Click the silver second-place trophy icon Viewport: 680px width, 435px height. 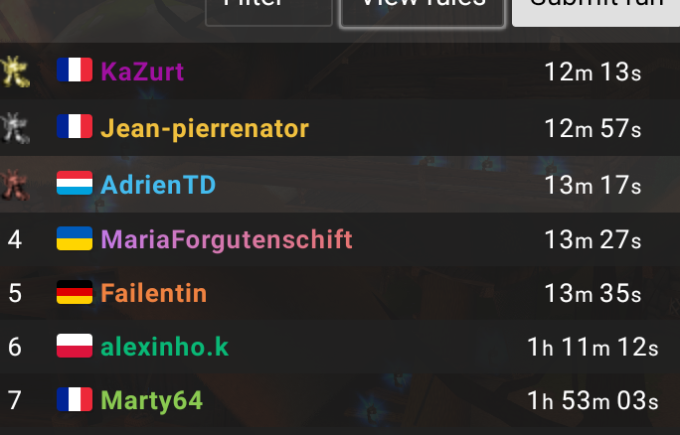[15, 128]
